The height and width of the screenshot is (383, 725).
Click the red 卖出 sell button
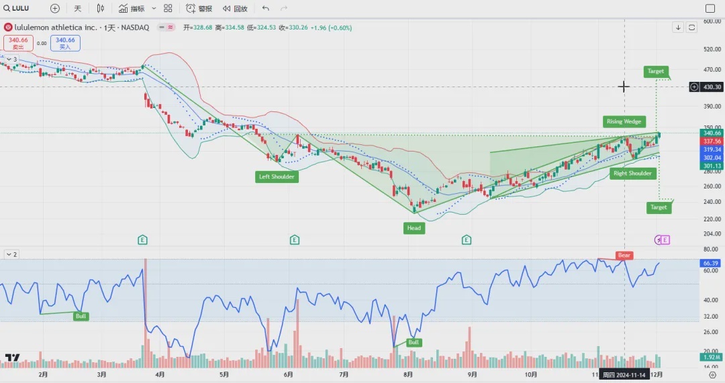coord(18,43)
